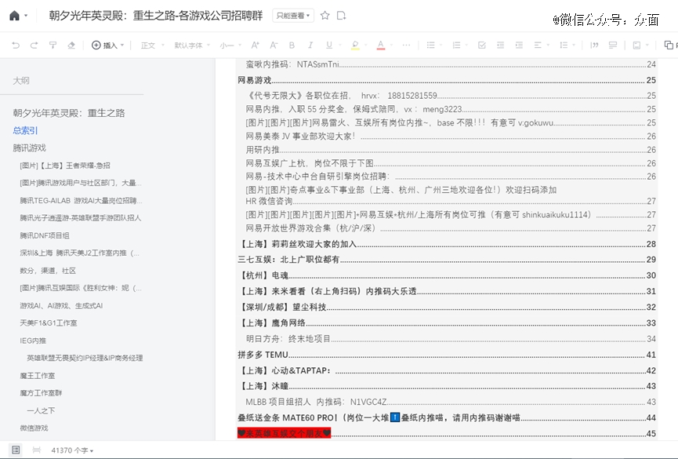The image size is (678, 459).
Task: Toggle italic formatting
Action: (x=310, y=45)
